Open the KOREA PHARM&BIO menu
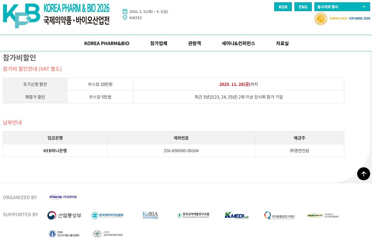The height and width of the screenshot is (239, 372). click(107, 43)
